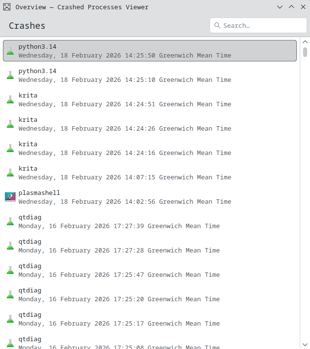Click the flask icon for krita 14:24:51 crash
Screen dimensions: 310x349
coord(10,99)
